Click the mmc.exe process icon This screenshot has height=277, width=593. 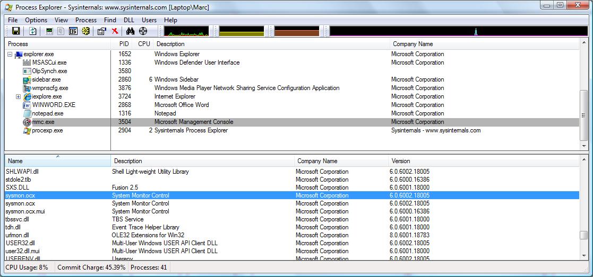click(x=27, y=122)
